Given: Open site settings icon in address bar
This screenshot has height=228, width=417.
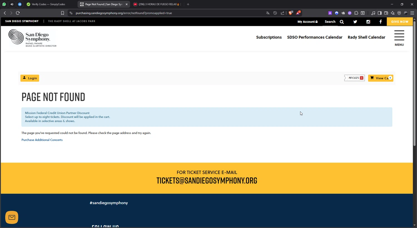Looking at the screenshot, I should (71, 13).
